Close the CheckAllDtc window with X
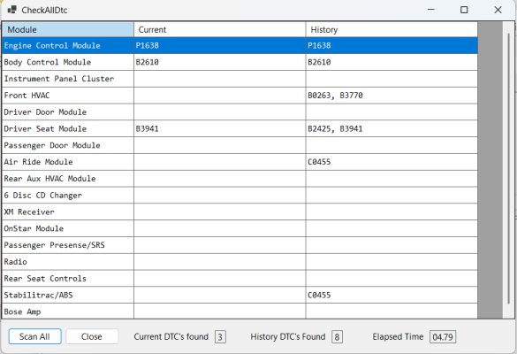This screenshot has width=517, height=354. pos(498,10)
